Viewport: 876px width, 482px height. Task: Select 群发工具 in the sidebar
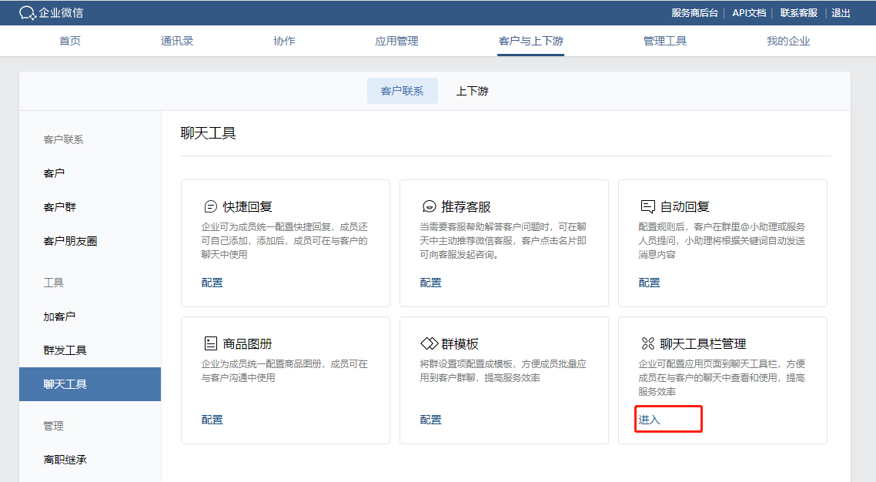point(65,350)
